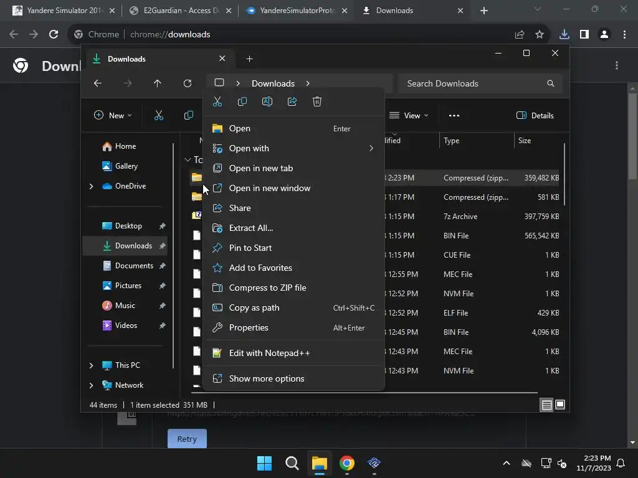Open the View dropdown
Screen dimensions: 638x478
pyautogui.click(x=409, y=115)
